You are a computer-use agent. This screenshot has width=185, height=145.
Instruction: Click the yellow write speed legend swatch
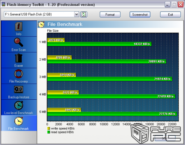coord(49,128)
